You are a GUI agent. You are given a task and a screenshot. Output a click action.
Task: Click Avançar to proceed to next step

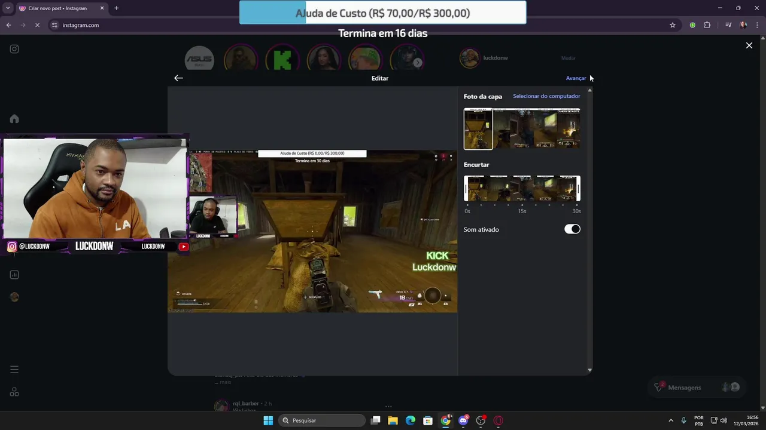(x=576, y=78)
